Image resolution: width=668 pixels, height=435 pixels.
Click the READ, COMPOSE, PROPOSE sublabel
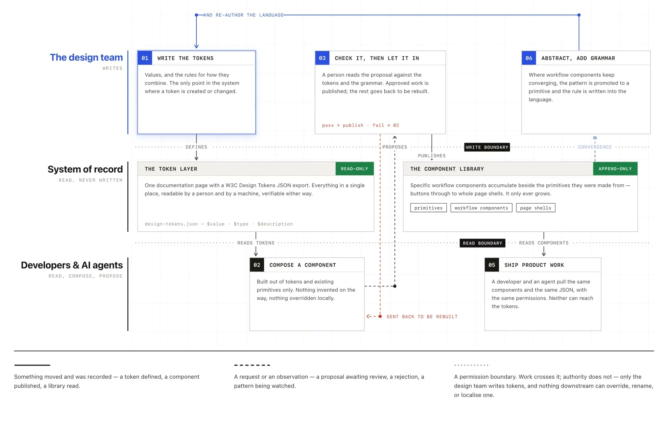pos(86,276)
